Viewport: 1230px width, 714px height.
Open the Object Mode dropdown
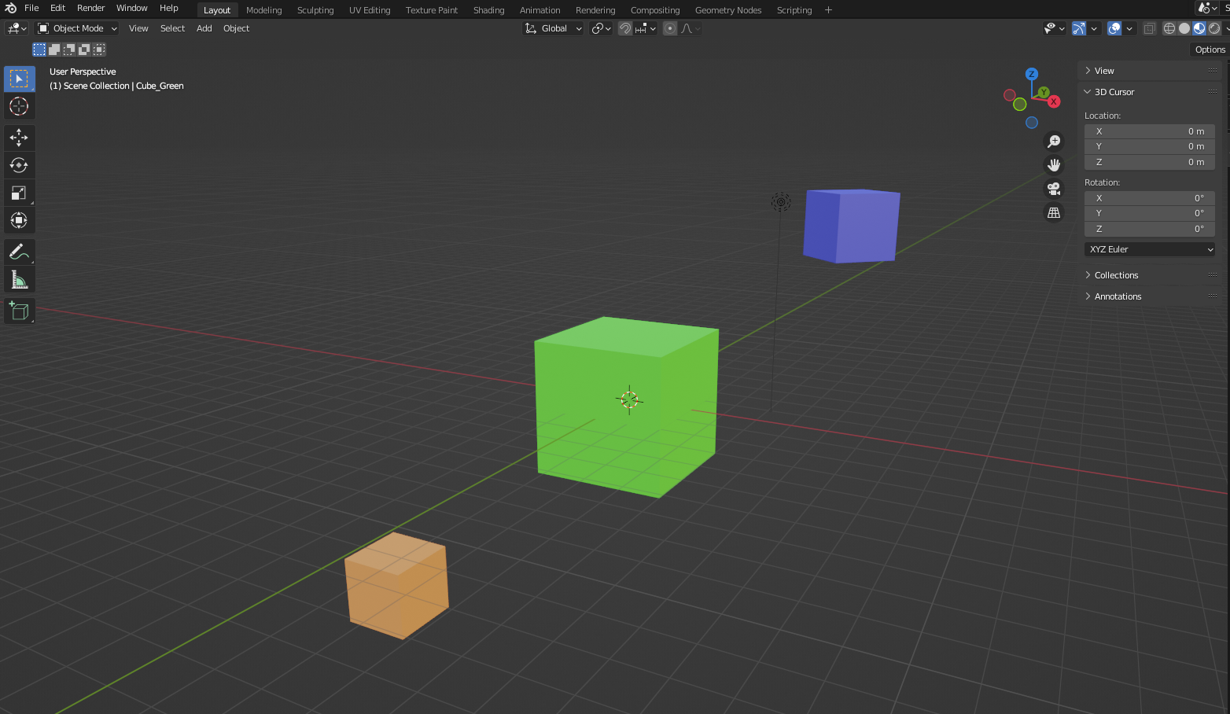pyautogui.click(x=77, y=28)
